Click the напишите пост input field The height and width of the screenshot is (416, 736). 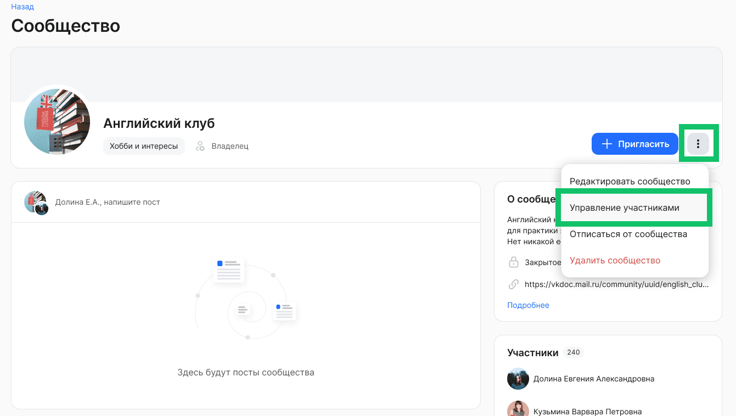click(108, 202)
